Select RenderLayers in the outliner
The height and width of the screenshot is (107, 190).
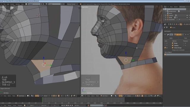click(172, 11)
